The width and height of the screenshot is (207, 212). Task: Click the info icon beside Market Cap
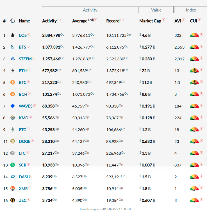click(163, 20)
